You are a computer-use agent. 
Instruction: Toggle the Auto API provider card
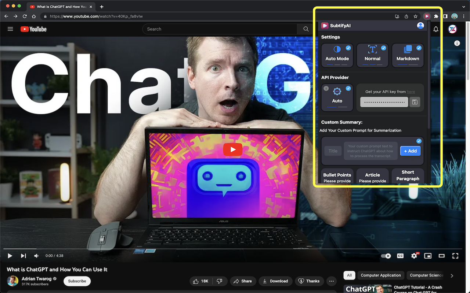pos(337,97)
